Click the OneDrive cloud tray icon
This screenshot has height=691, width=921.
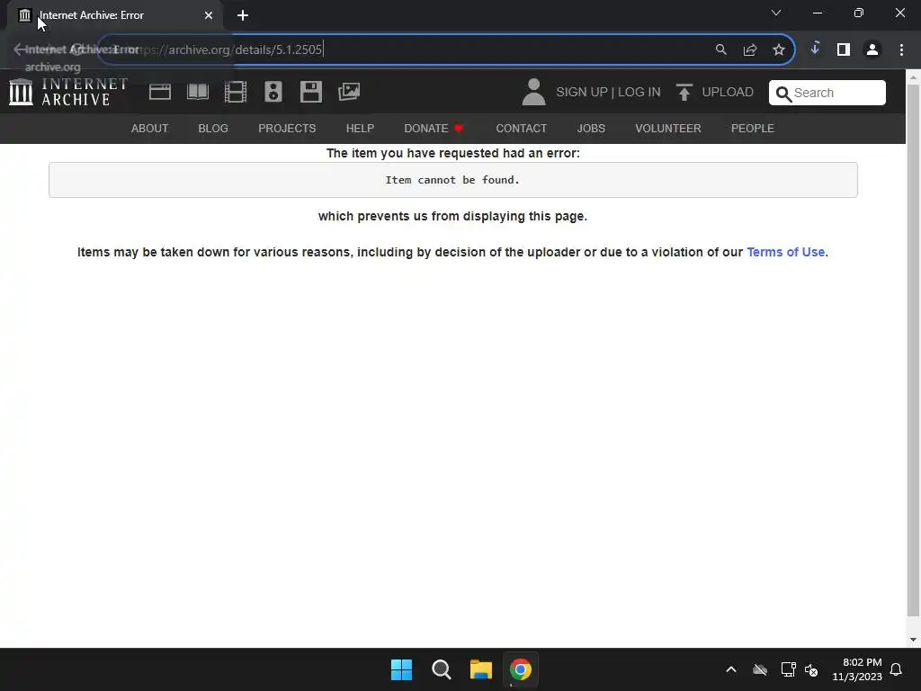(x=760, y=669)
